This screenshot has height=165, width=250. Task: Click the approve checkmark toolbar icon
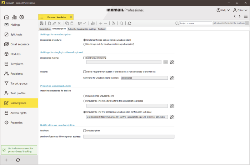click(85, 23)
